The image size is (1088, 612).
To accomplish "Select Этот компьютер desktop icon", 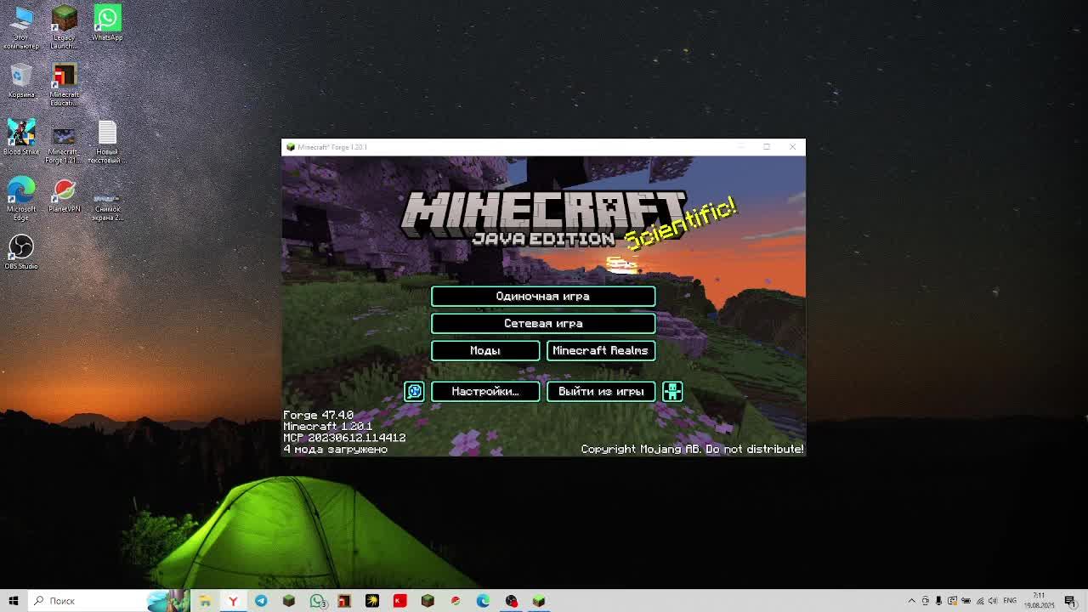I will tap(21, 26).
